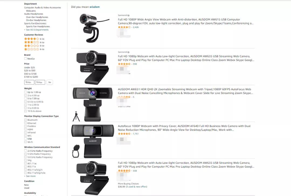Filter by 1 star & Up rating
The width and height of the screenshot is (291, 196).
point(34,49)
